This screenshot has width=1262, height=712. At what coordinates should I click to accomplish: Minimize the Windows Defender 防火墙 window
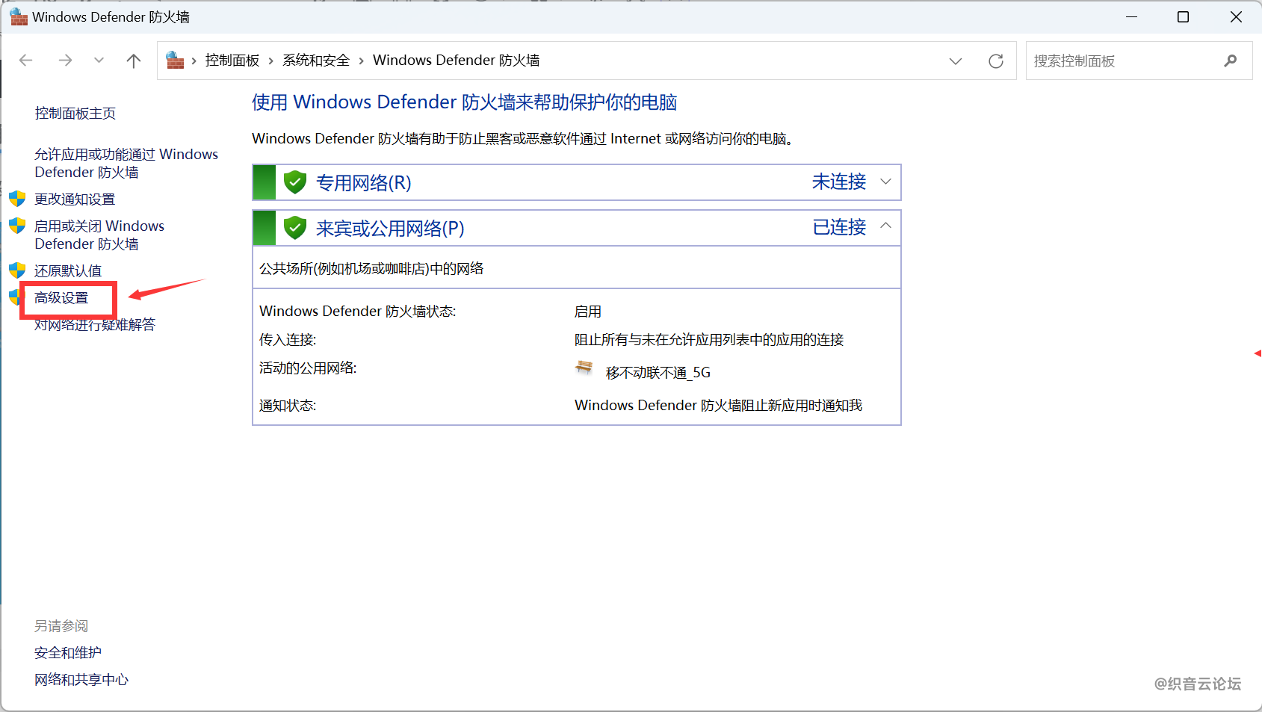tap(1132, 16)
